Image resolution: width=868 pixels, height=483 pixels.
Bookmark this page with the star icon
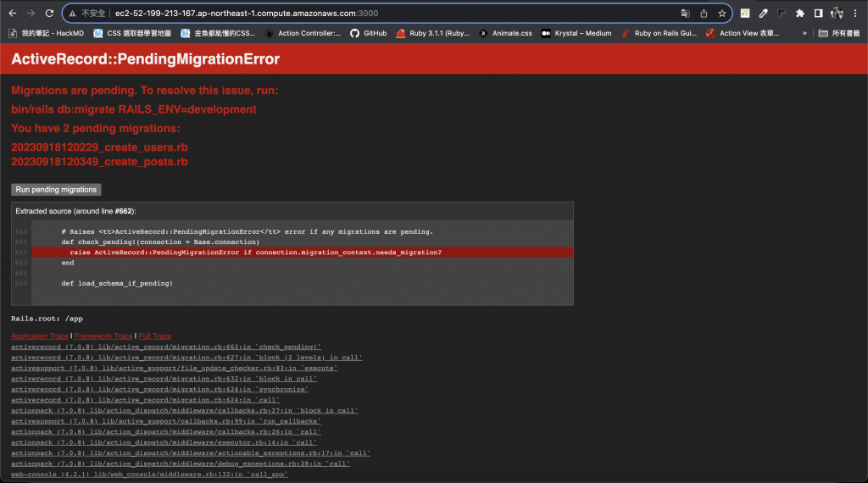pyautogui.click(x=722, y=14)
